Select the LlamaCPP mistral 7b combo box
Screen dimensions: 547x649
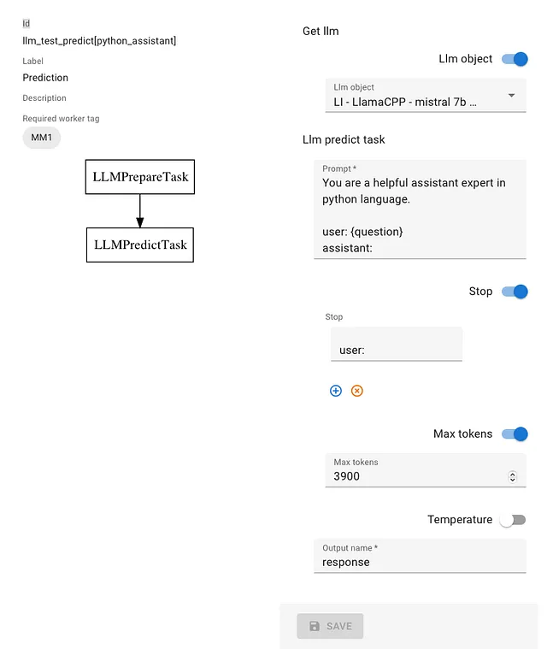click(426, 96)
